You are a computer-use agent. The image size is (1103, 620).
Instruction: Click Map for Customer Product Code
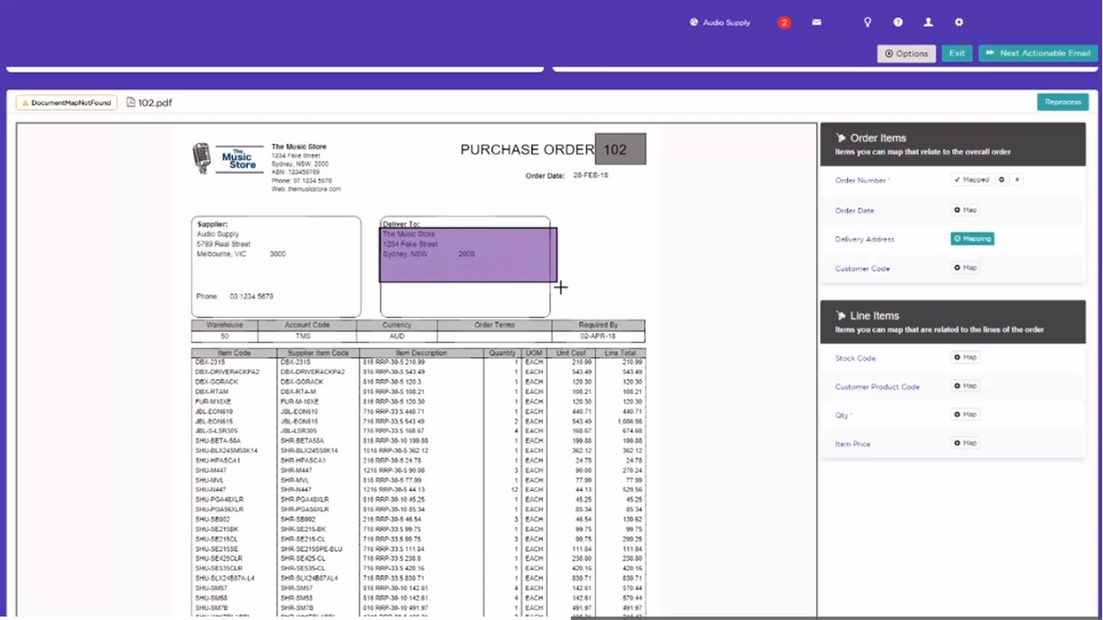coord(965,386)
